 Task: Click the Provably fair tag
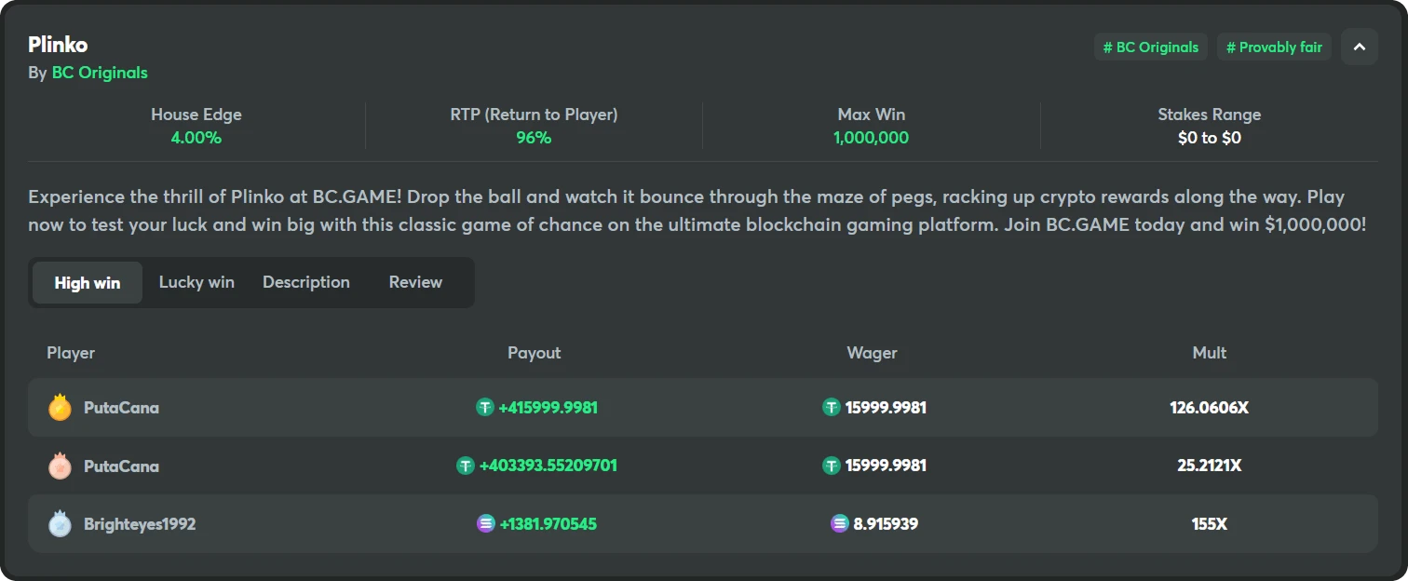tap(1275, 47)
